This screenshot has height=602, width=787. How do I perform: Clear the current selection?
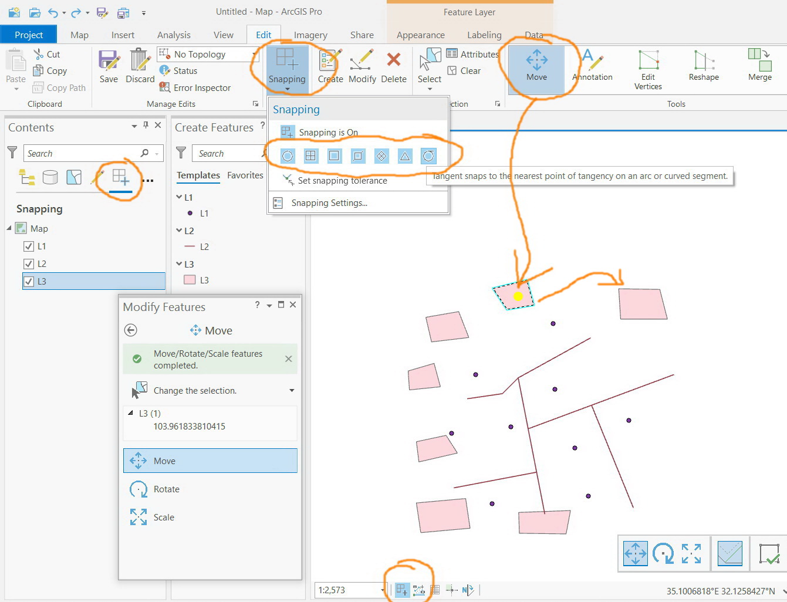(464, 70)
